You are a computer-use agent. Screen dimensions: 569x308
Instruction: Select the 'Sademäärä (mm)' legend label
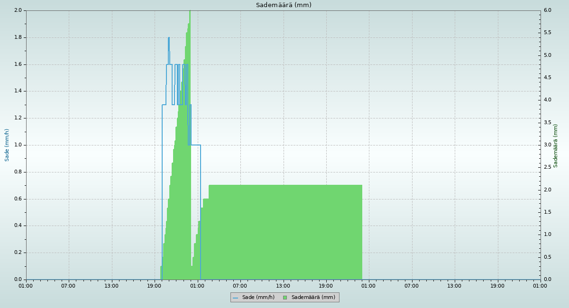point(313,298)
